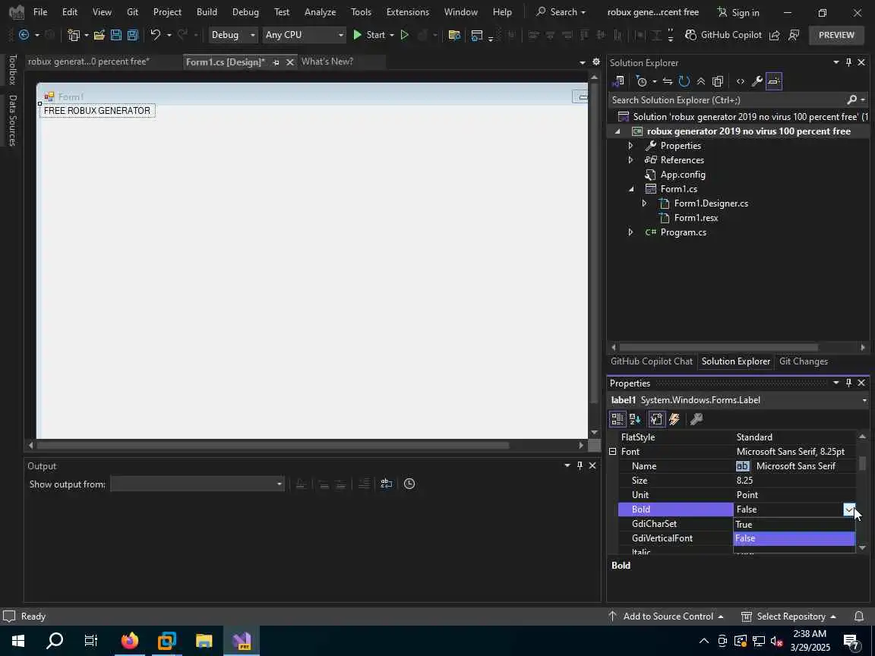Switch Solution Explorer to Folder View icon
Viewport: 875px width, 656px height.
(x=618, y=81)
